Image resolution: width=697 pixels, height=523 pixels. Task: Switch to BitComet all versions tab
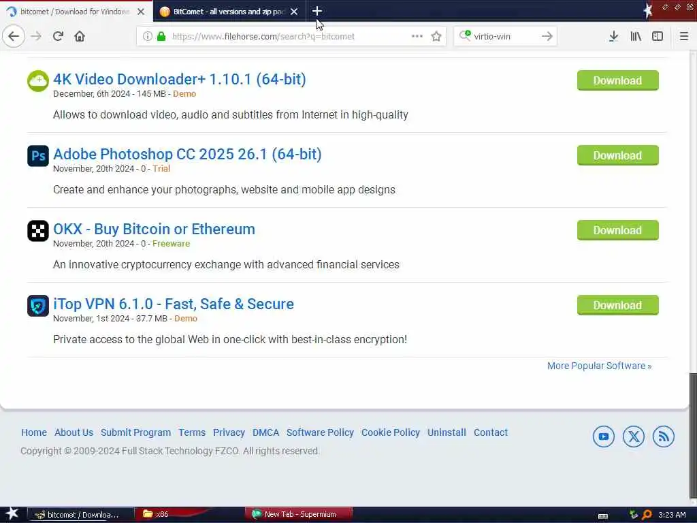[229, 12]
